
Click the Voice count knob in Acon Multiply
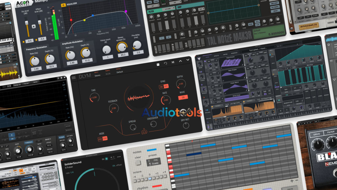click(x=106, y=49)
